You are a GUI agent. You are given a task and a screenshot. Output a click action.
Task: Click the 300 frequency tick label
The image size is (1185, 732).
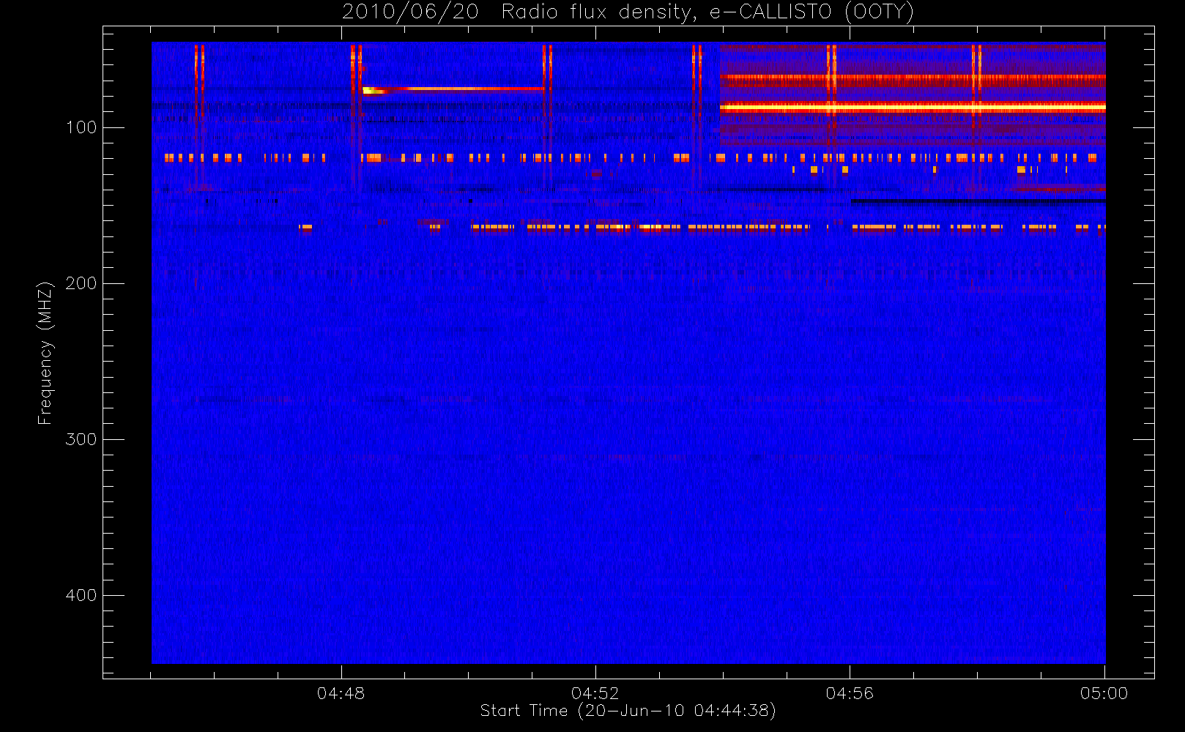point(81,439)
